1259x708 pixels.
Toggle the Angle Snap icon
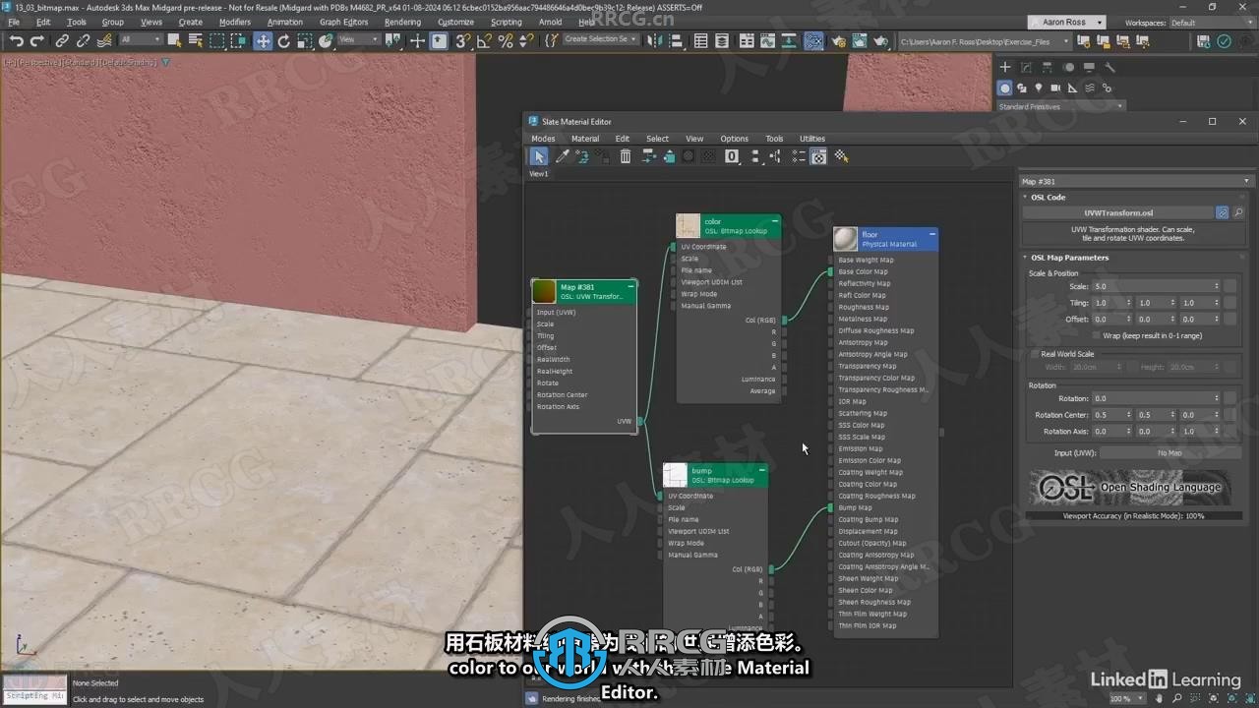(x=484, y=41)
